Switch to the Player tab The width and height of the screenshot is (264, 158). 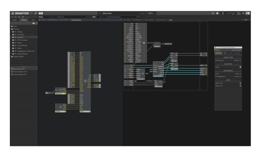click(x=14, y=20)
